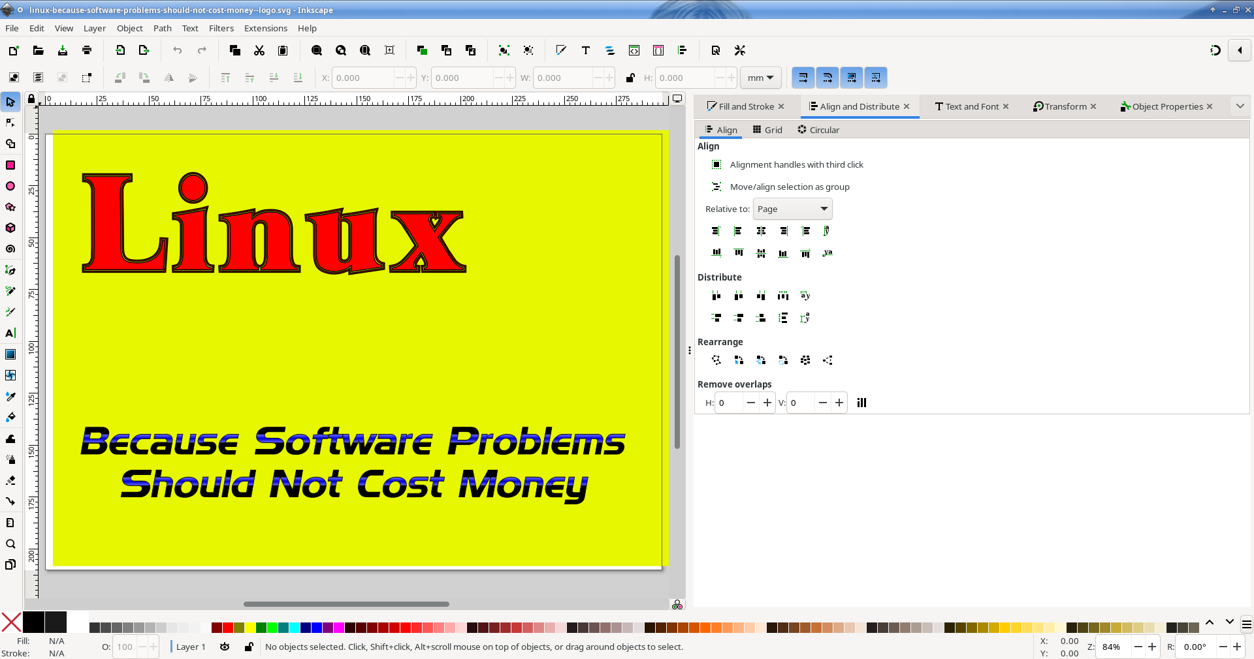Open the Path menu
The image size is (1254, 659).
click(x=162, y=28)
